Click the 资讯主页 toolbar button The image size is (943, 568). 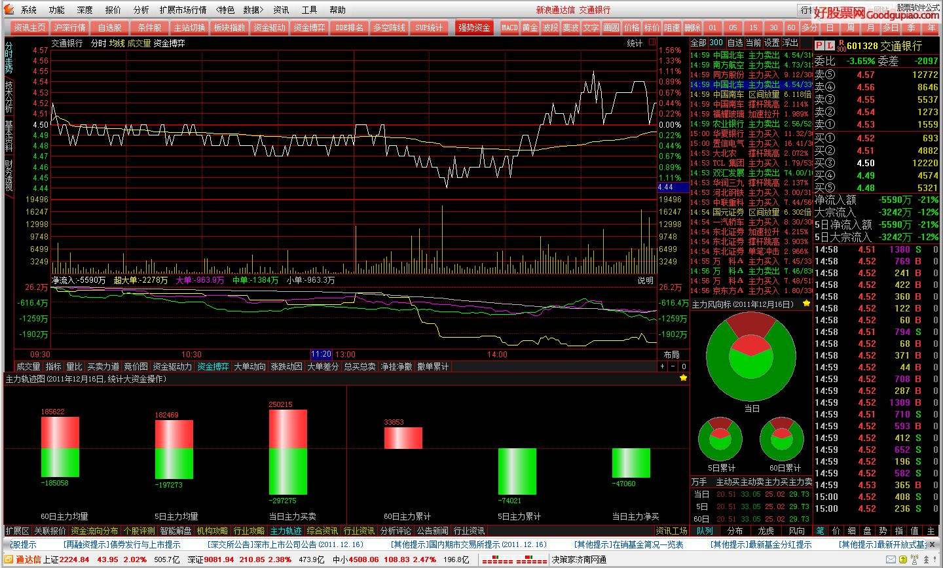pyautogui.click(x=29, y=27)
